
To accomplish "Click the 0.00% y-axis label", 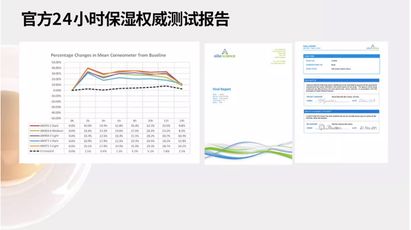I will 57,90.
